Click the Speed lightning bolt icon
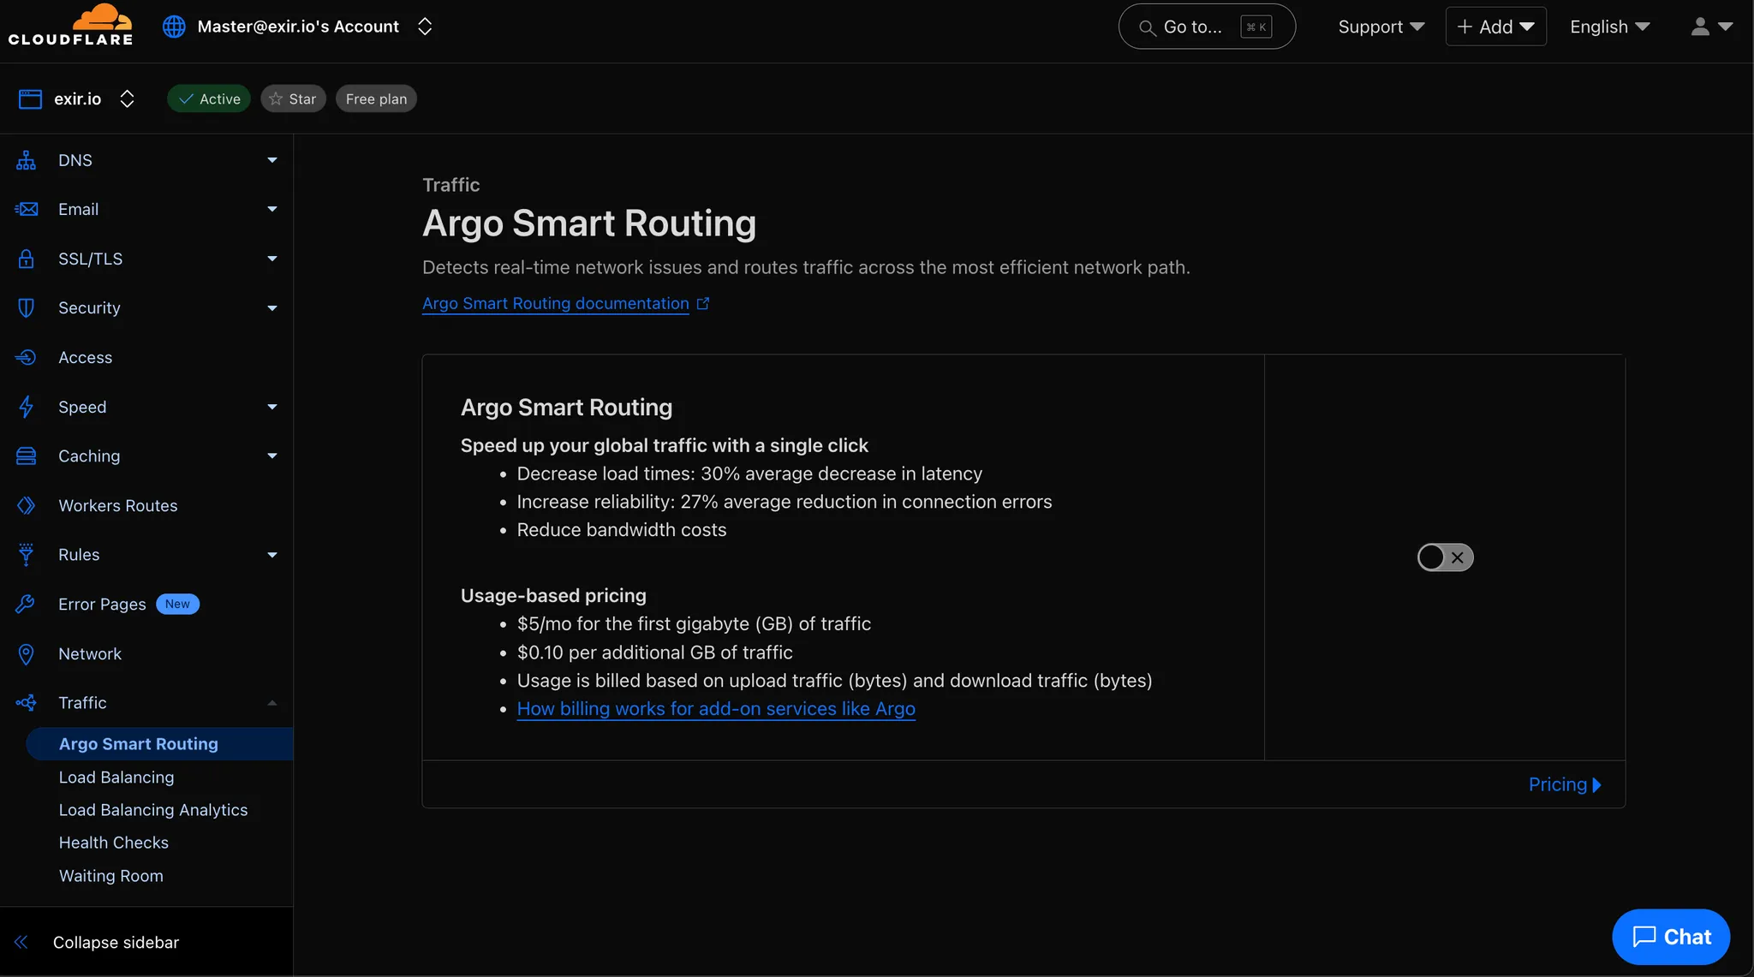Screen dimensions: 1754x977 (x=27, y=407)
